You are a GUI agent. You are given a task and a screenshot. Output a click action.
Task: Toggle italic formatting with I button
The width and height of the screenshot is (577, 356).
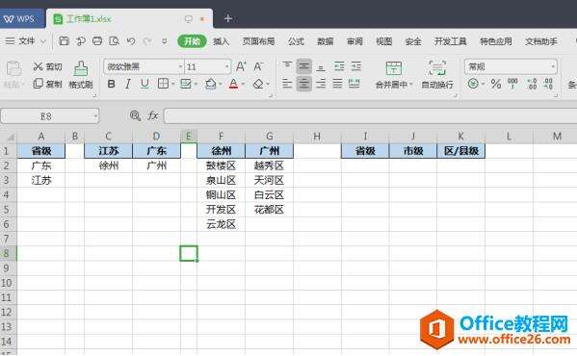(x=128, y=84)
